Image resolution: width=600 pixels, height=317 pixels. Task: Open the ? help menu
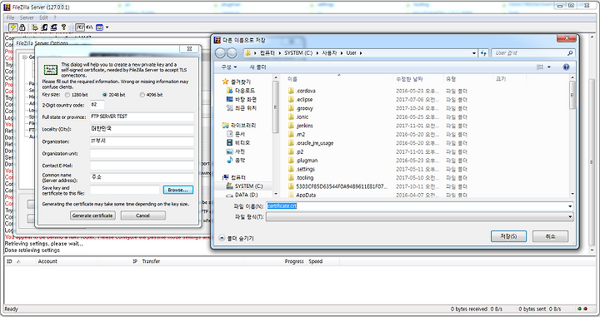coord(55,17)
